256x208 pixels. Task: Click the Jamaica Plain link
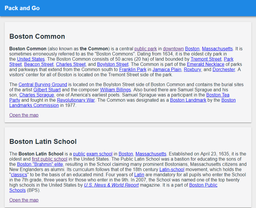(167, 70)
